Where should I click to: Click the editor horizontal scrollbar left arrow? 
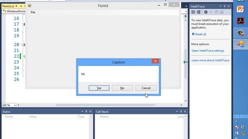coord(18,105)
